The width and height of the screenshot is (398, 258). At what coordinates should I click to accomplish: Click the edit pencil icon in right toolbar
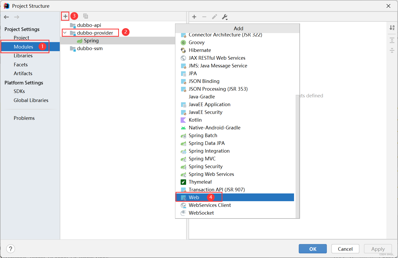pos(214,17)
